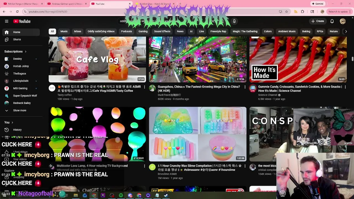Open the DuckTravel channel avatar
Viewport: 354px width, 199px height.
point(152,88)
